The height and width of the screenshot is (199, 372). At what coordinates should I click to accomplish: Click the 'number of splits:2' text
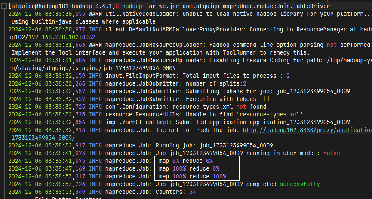pyautogui.click(x=216, y=83)
